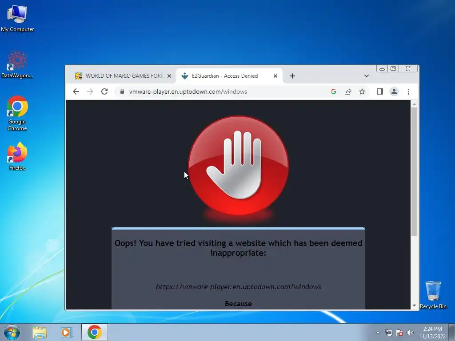Select the DataWagon desktop shortcut
This screenshot has height=341, width=455.
coord(17,64)
